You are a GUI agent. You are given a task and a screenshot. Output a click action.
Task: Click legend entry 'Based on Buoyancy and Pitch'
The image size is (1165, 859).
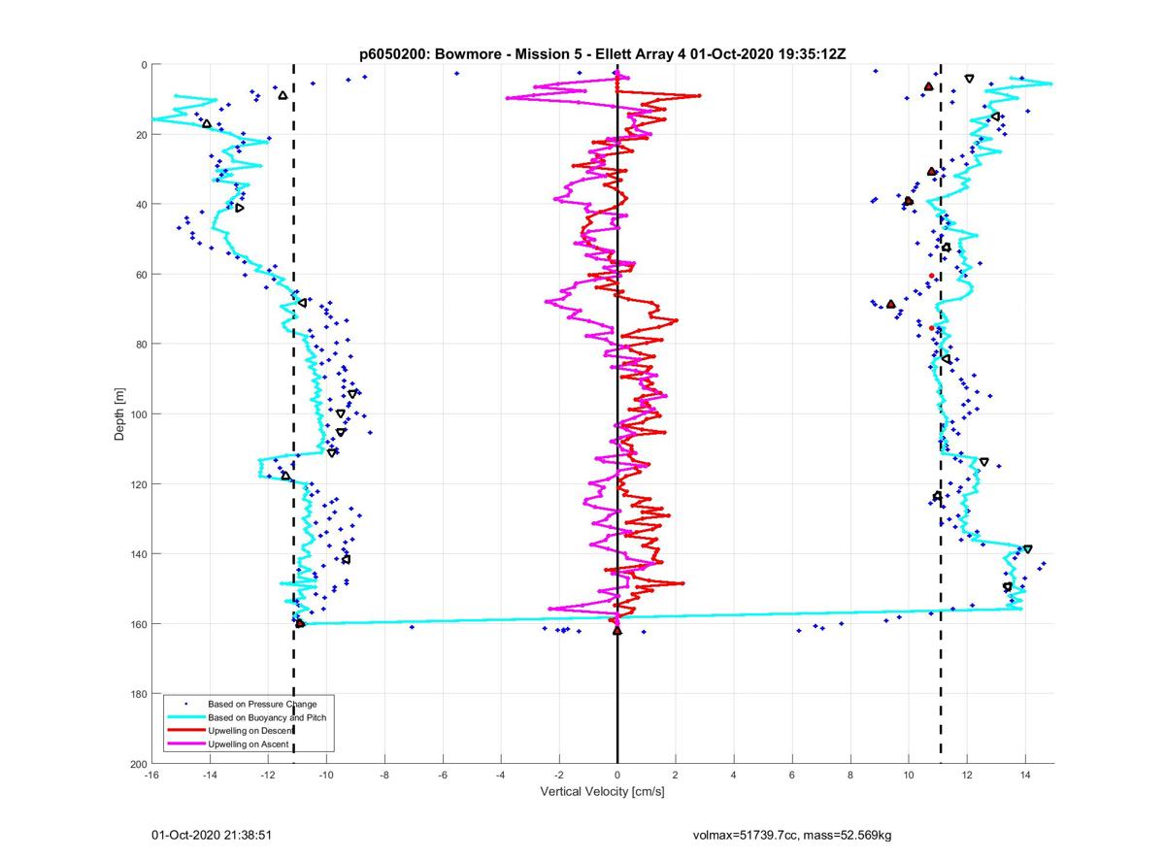(x=267, y=717)
